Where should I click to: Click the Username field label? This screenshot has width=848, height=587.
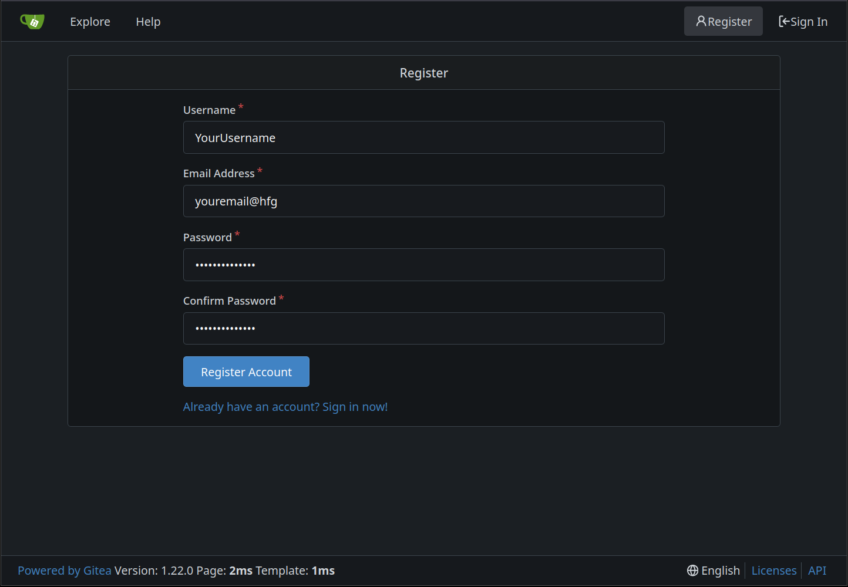coord(209,110)
